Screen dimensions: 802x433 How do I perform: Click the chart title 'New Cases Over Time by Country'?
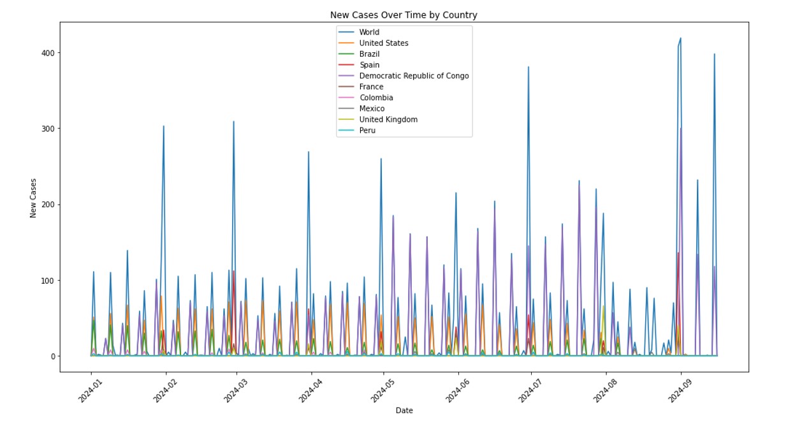click(404, 15)
